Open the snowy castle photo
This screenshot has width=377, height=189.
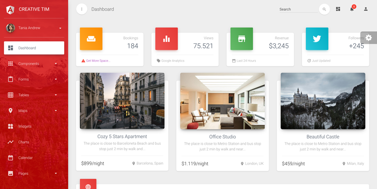[323, 101]
